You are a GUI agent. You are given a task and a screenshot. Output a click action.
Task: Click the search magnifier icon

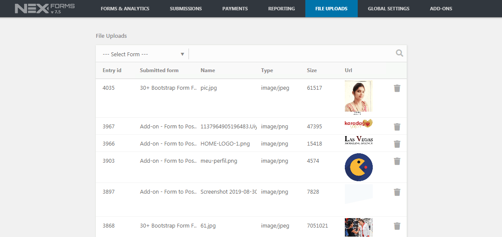pyautogui.click(x=399, y=53)
